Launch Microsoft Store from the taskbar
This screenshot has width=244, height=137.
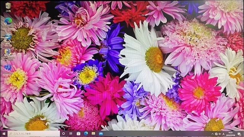[79, 134]
